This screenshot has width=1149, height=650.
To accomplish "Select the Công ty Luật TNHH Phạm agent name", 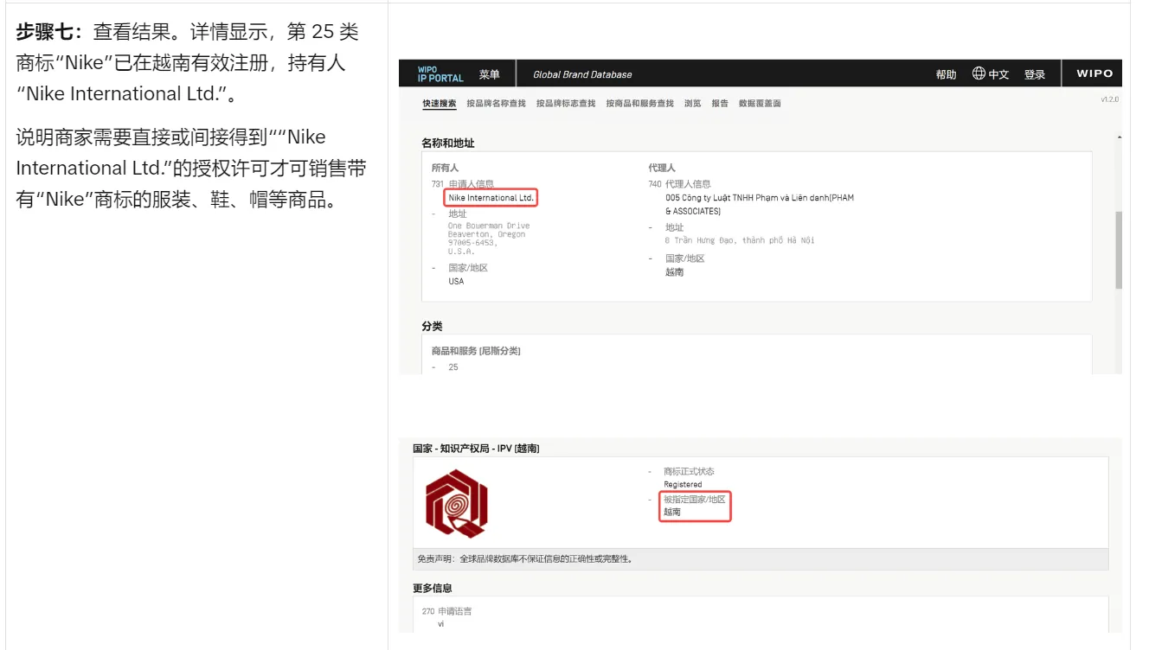I will (760, 204).
